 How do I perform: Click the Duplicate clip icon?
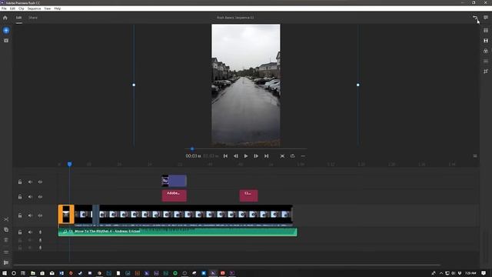click(6, 229)
